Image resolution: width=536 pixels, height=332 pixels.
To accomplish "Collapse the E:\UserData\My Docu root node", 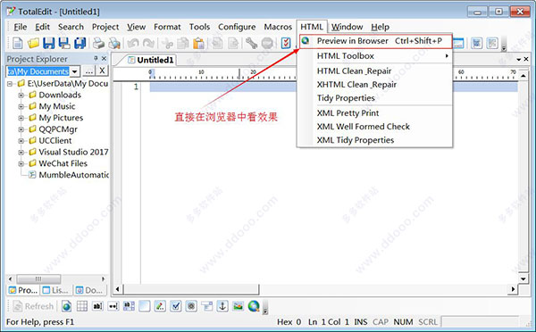I will point(10,83).
